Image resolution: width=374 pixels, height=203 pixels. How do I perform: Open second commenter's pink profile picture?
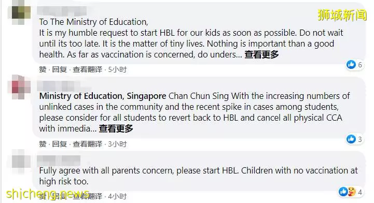pyautogui.click(x=21, y=87)
